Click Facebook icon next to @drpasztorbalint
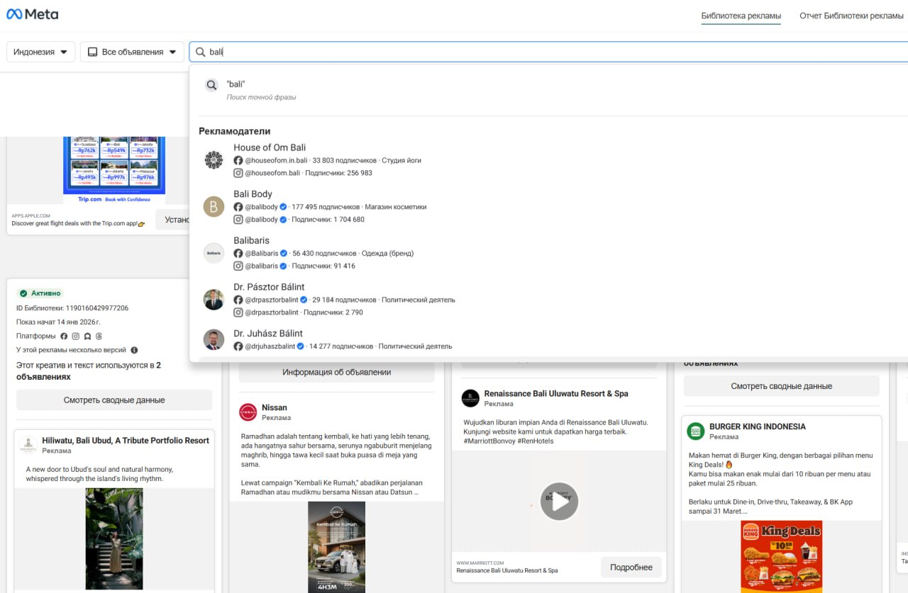Image resolution: width=908 pixels, height=593 pixels. point(238,300)
